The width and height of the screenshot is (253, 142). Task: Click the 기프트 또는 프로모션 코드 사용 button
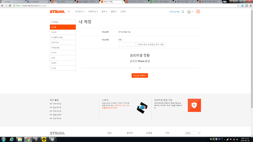150,44
